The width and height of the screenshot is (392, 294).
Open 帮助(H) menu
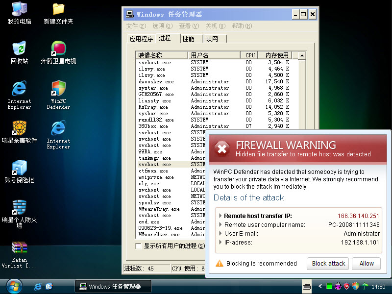click(x=242, y=26)
